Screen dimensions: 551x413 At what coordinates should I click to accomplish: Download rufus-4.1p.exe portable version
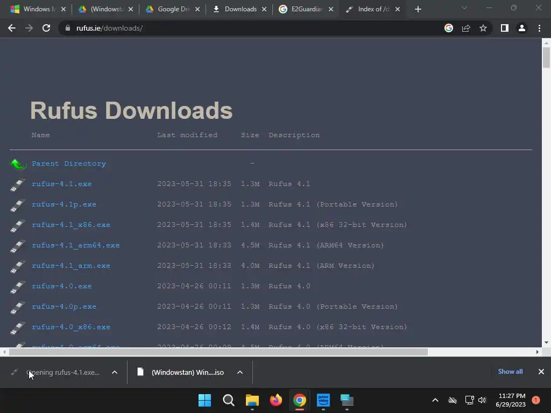[64, 204]
